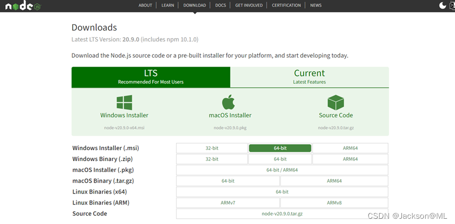The image size is (455, 224).
Task: Download Linux Binaries ARMv8
Action: coord(334,202)
